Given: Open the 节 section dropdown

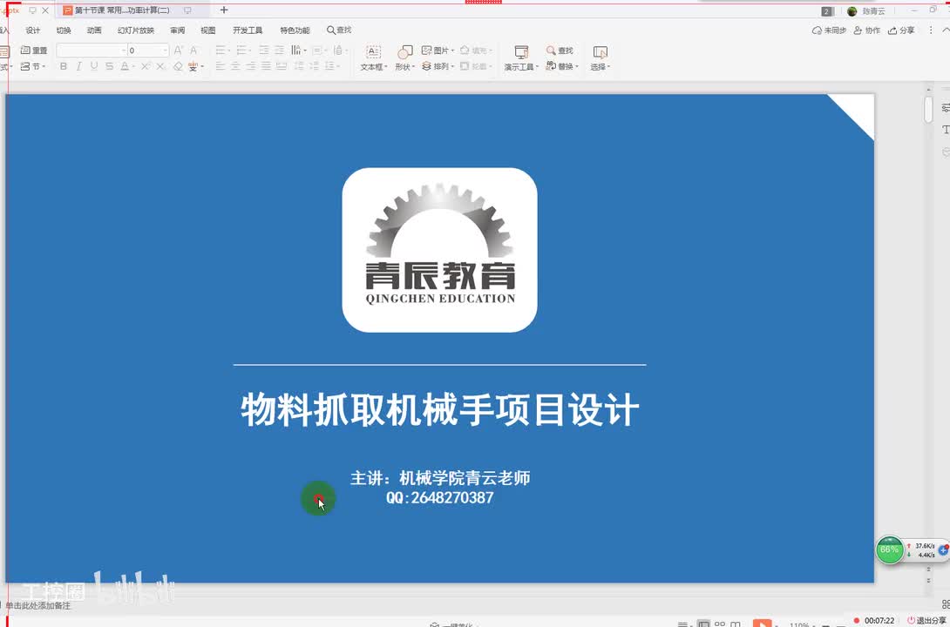Looking at the screenshot, I should (33, 66).
